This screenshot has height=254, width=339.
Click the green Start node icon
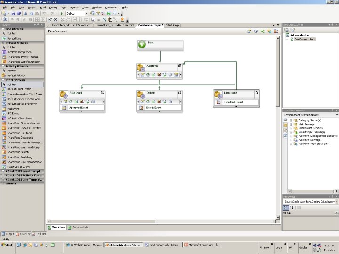point(142,45)
